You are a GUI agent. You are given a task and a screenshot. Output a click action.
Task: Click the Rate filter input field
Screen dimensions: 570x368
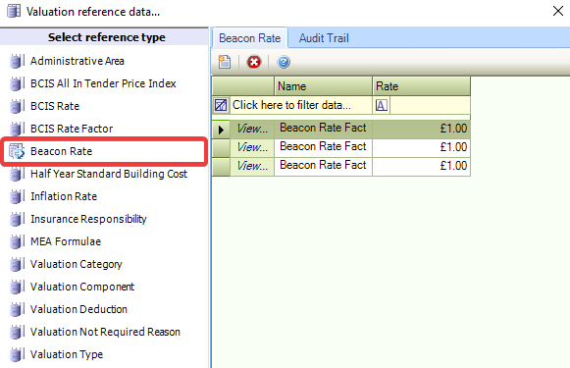(430, 105)
